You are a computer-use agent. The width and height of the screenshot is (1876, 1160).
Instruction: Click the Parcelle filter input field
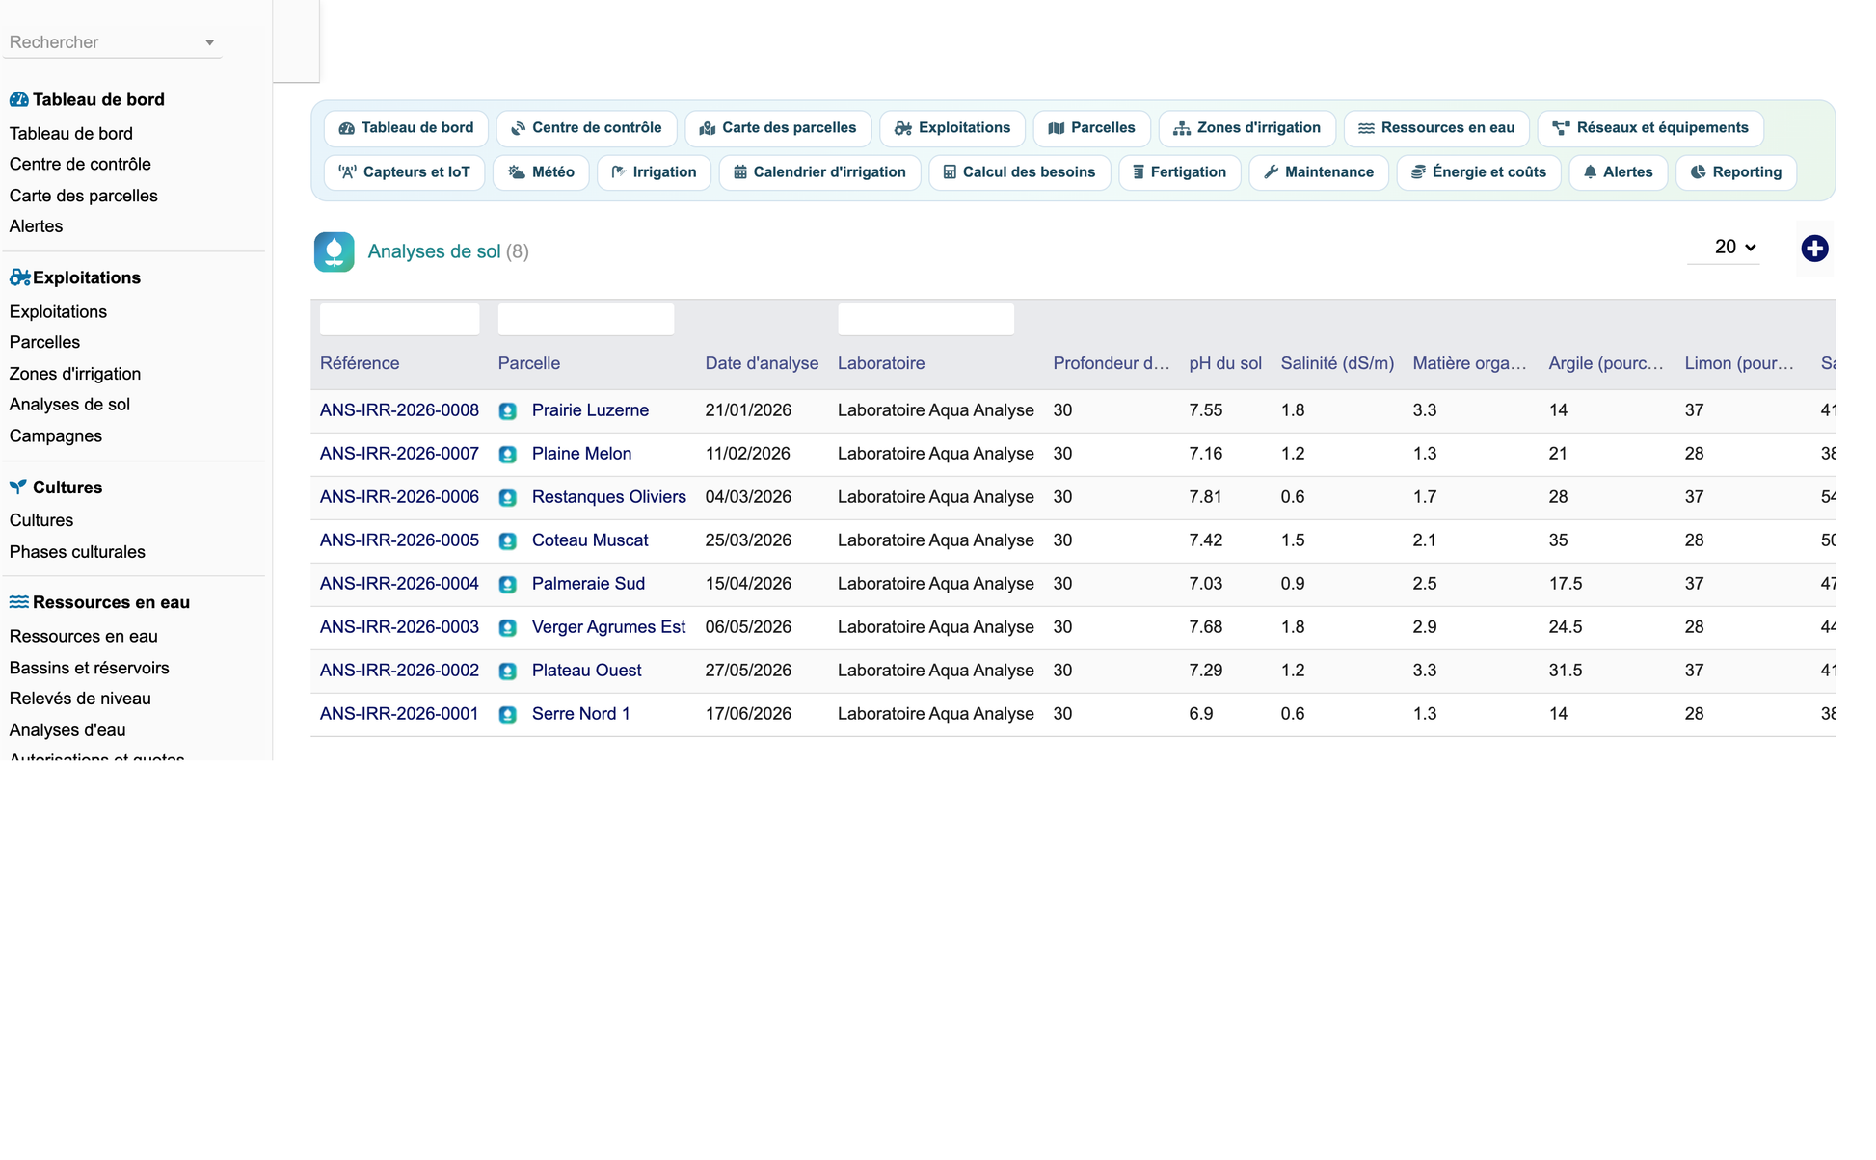pos(586,320)
